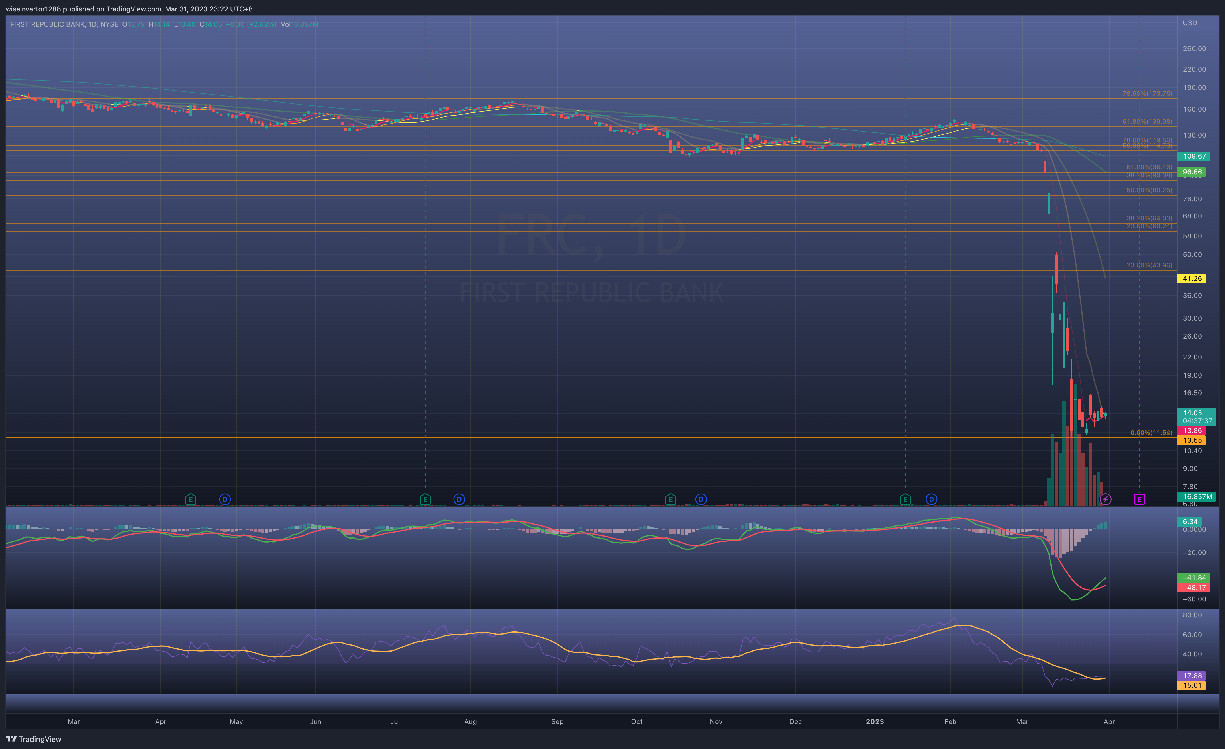This screenshot has width=1225, height=749.
Task: Click the dividend D marker before February 2023
Action: (932, 499)
